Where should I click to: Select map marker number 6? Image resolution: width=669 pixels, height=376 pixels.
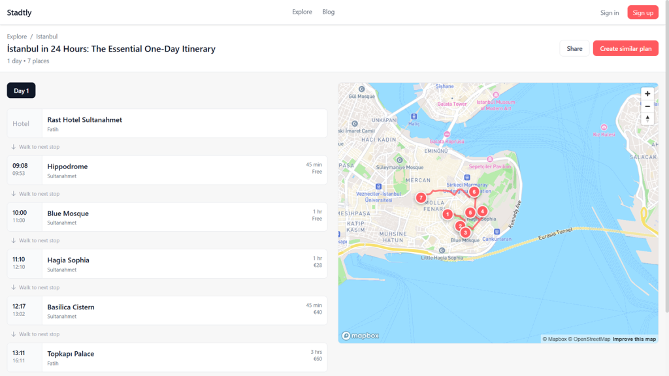pos(474,192)
